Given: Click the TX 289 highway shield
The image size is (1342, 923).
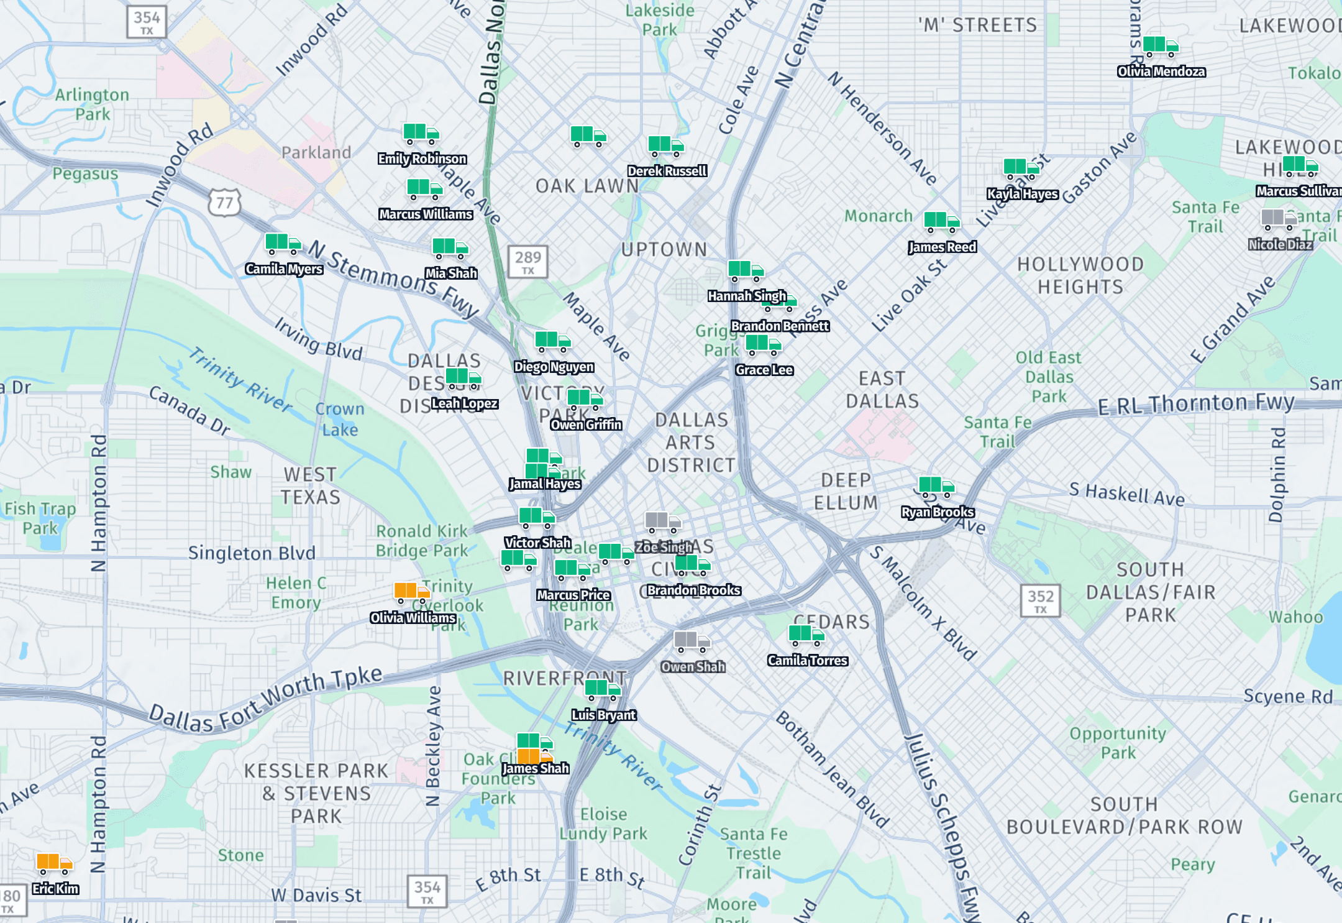Looking at the screenshot, I should pyautogui.click(x=528, y=261).
